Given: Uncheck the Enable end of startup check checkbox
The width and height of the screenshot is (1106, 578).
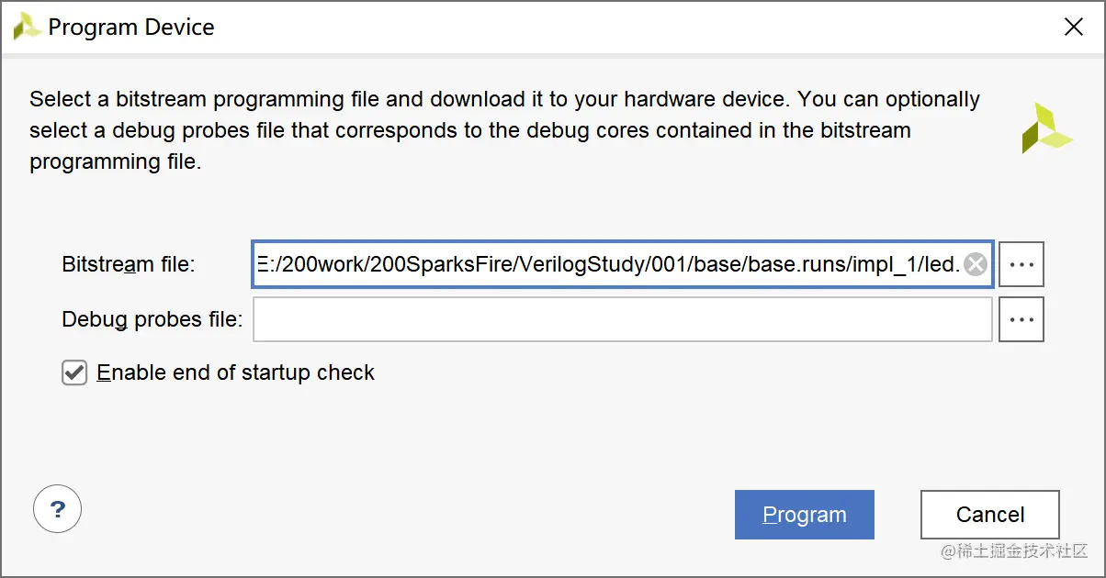Looking at the screenshot, I should (x=74, y=372).
